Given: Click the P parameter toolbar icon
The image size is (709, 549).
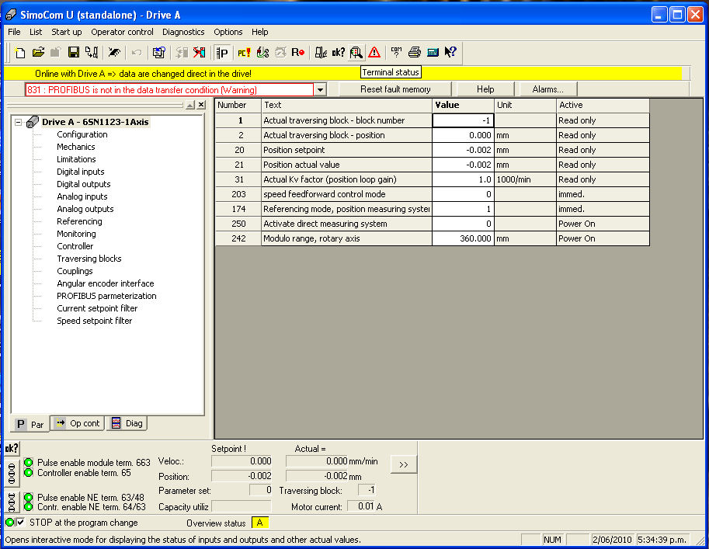Looking at the screenshot, I should click(x=222, y=53).
